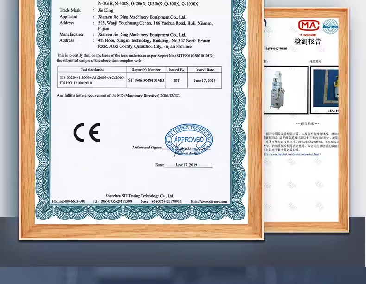Click the Fax (86)-0755-29179933 number
The width and height of the screenshot is (366, 284).
(x=161, y=201)
